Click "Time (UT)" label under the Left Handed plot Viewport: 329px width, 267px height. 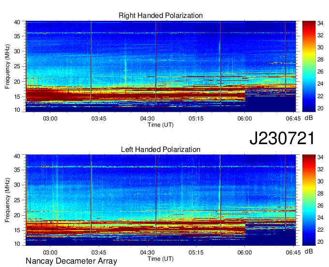(161, 259)
